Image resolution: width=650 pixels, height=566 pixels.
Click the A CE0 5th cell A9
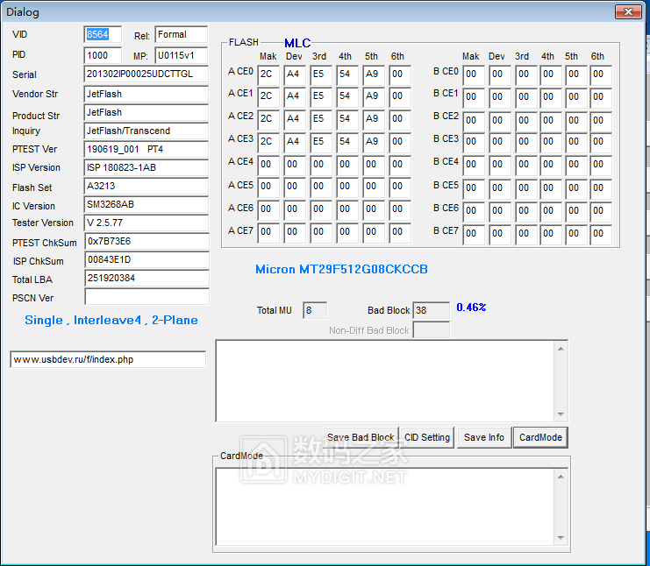tap(374, 74)
